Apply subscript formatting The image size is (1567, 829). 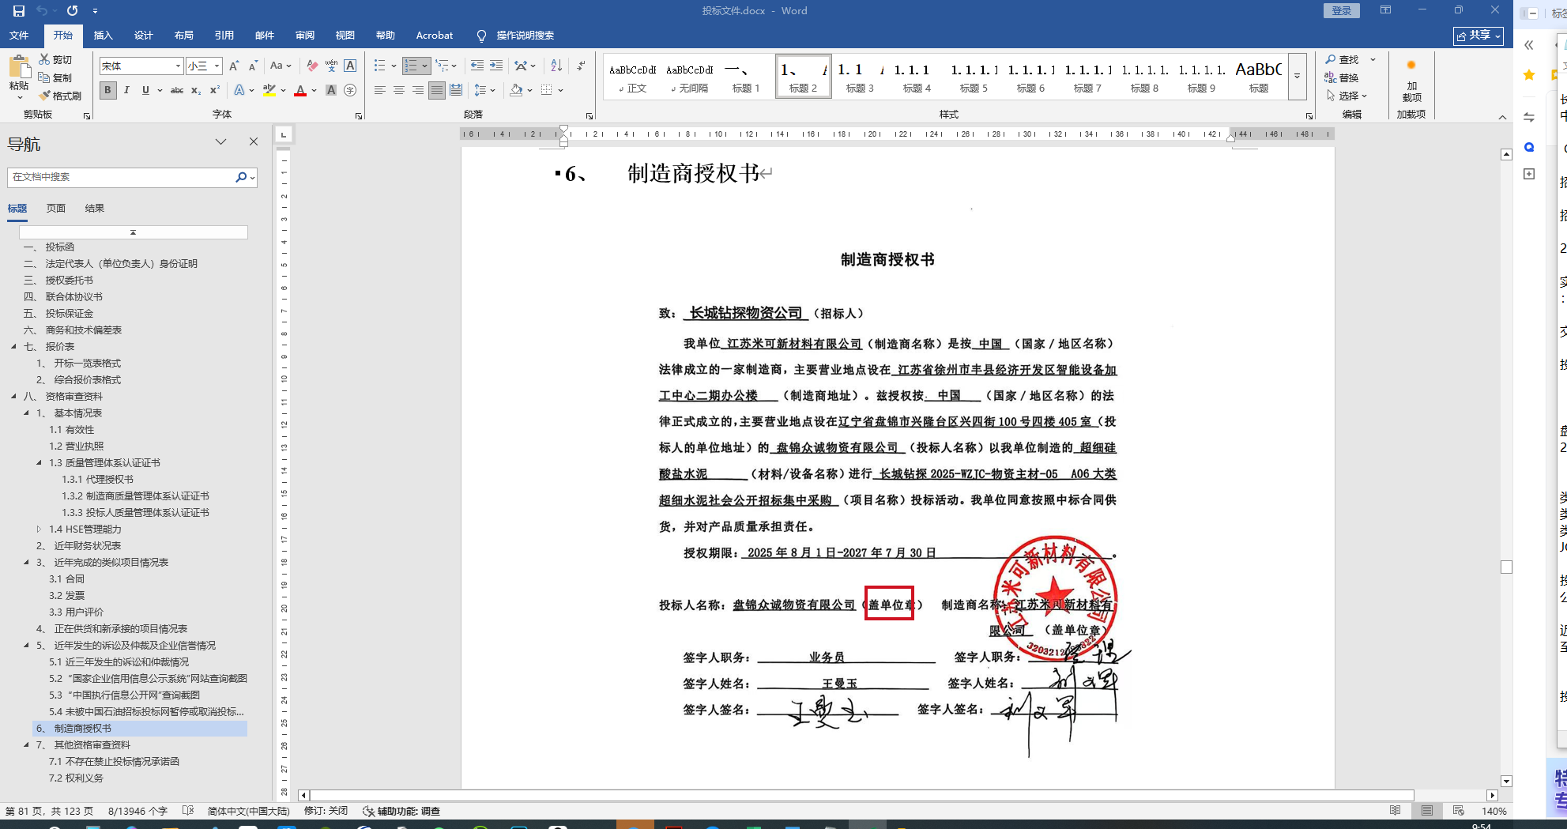click(x=196, y=90)
